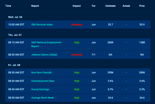Open the ISM Services Index report

(42, 25)
